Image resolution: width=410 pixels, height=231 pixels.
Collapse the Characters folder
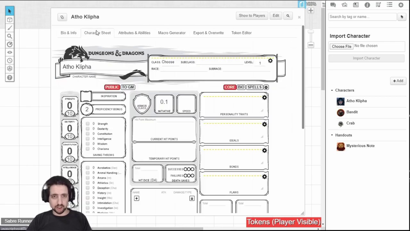tap(332, 90)
